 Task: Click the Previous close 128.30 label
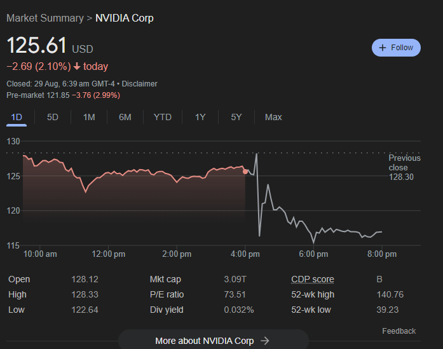click(x=404, y=167)
